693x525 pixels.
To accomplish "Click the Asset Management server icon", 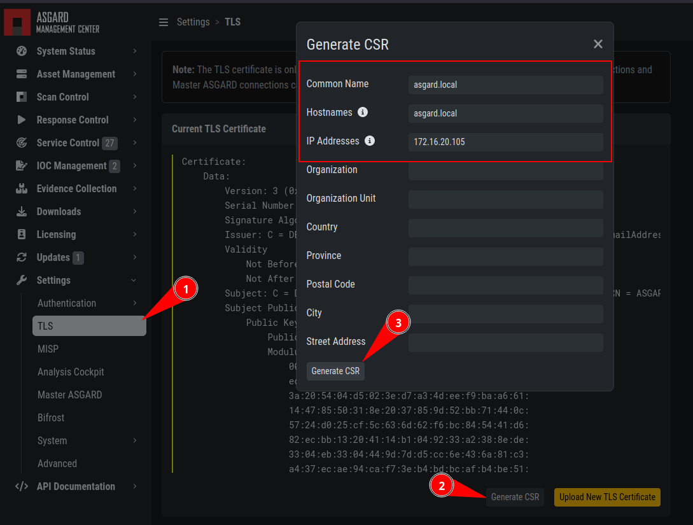I will 21,74.
